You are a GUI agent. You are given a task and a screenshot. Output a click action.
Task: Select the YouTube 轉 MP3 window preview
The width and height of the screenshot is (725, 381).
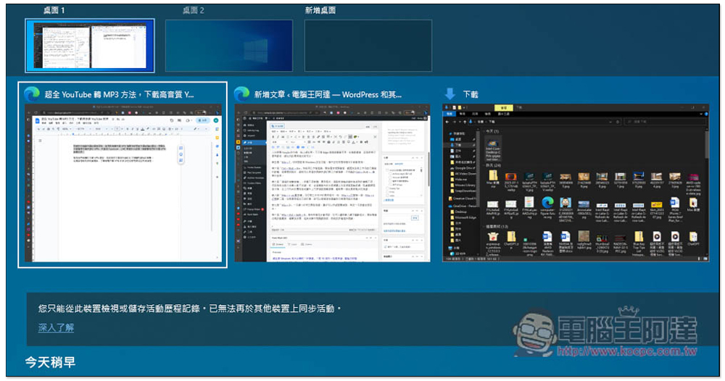pyautogui.click(x=123, y=175)
